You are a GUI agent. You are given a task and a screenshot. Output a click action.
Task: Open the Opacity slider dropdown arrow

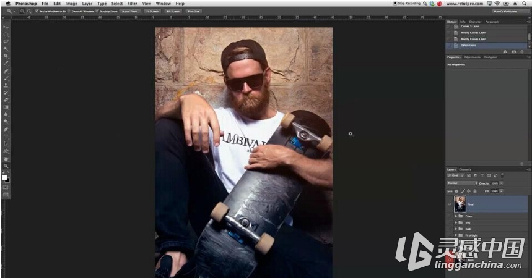[x=502, y=183]
